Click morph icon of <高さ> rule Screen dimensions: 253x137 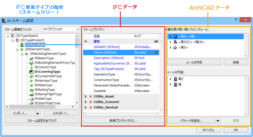point(175,47)
